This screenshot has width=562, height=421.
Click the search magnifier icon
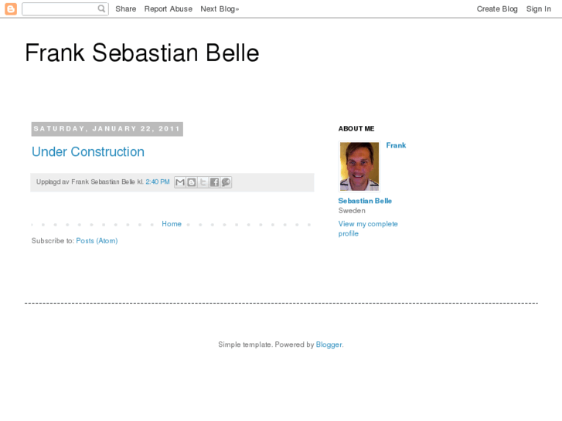tap(102, 9)
